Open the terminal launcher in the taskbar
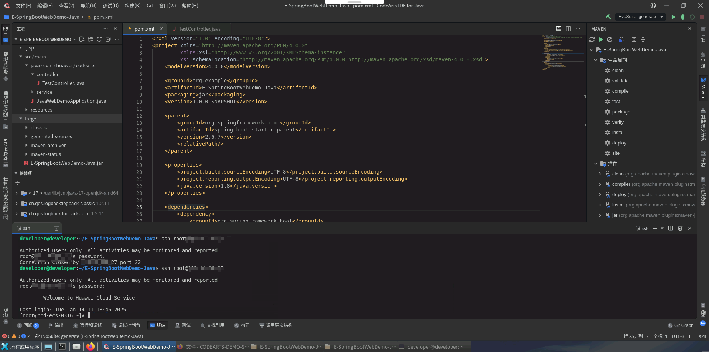709x352 pixels. tap(62, 346)
